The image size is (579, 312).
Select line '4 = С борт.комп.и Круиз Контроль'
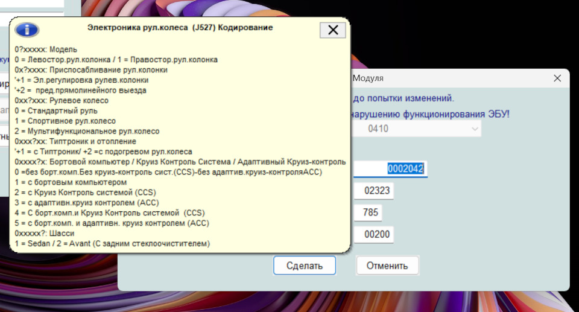pyautogui.click(x=110, y=213)
